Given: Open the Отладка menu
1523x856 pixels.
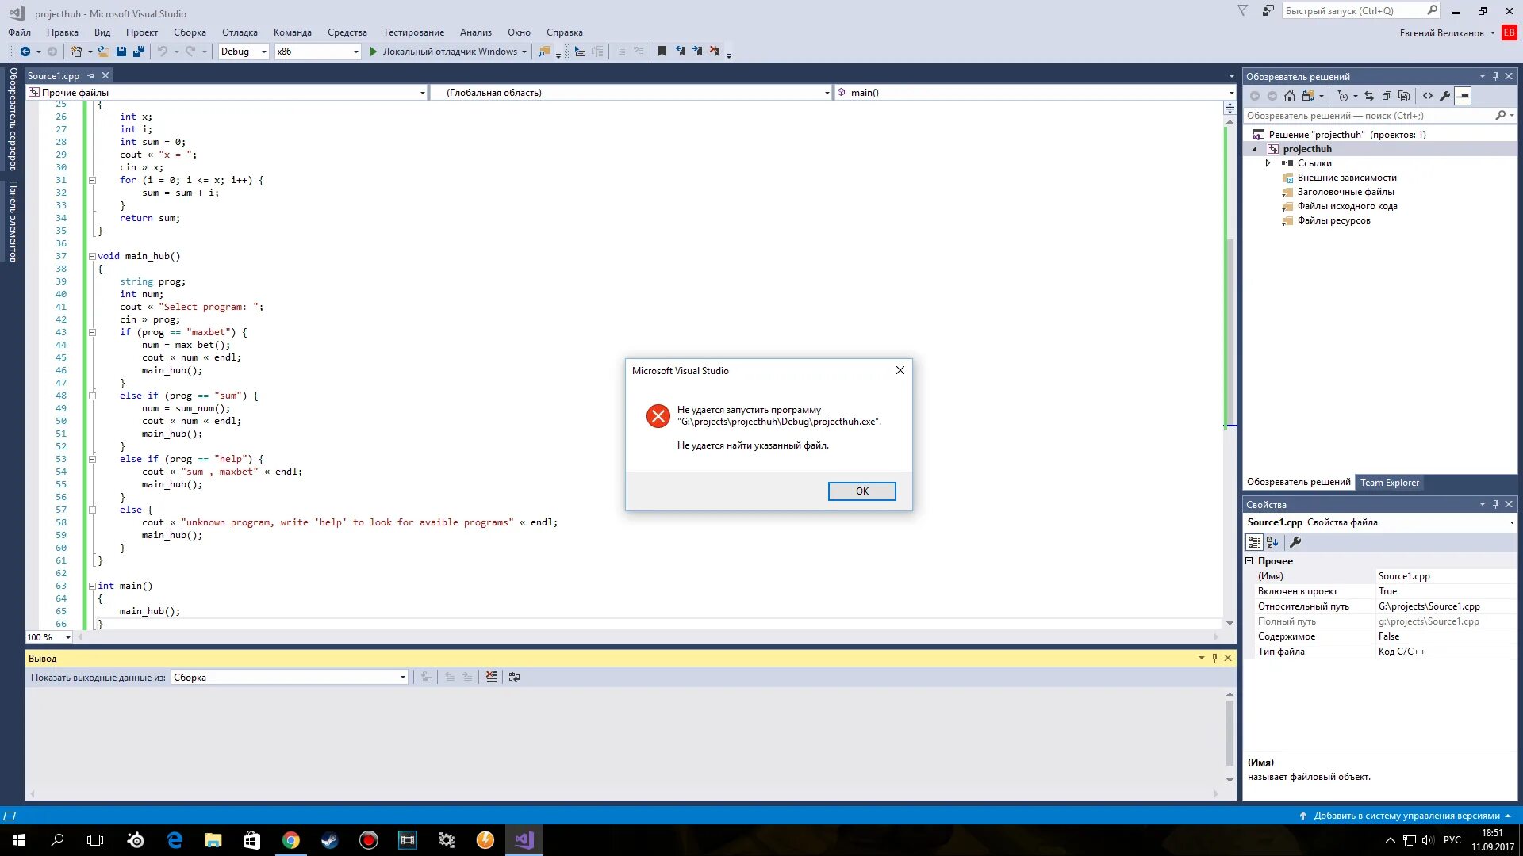Looking at the screenshot, I should (x=240, y=32).
